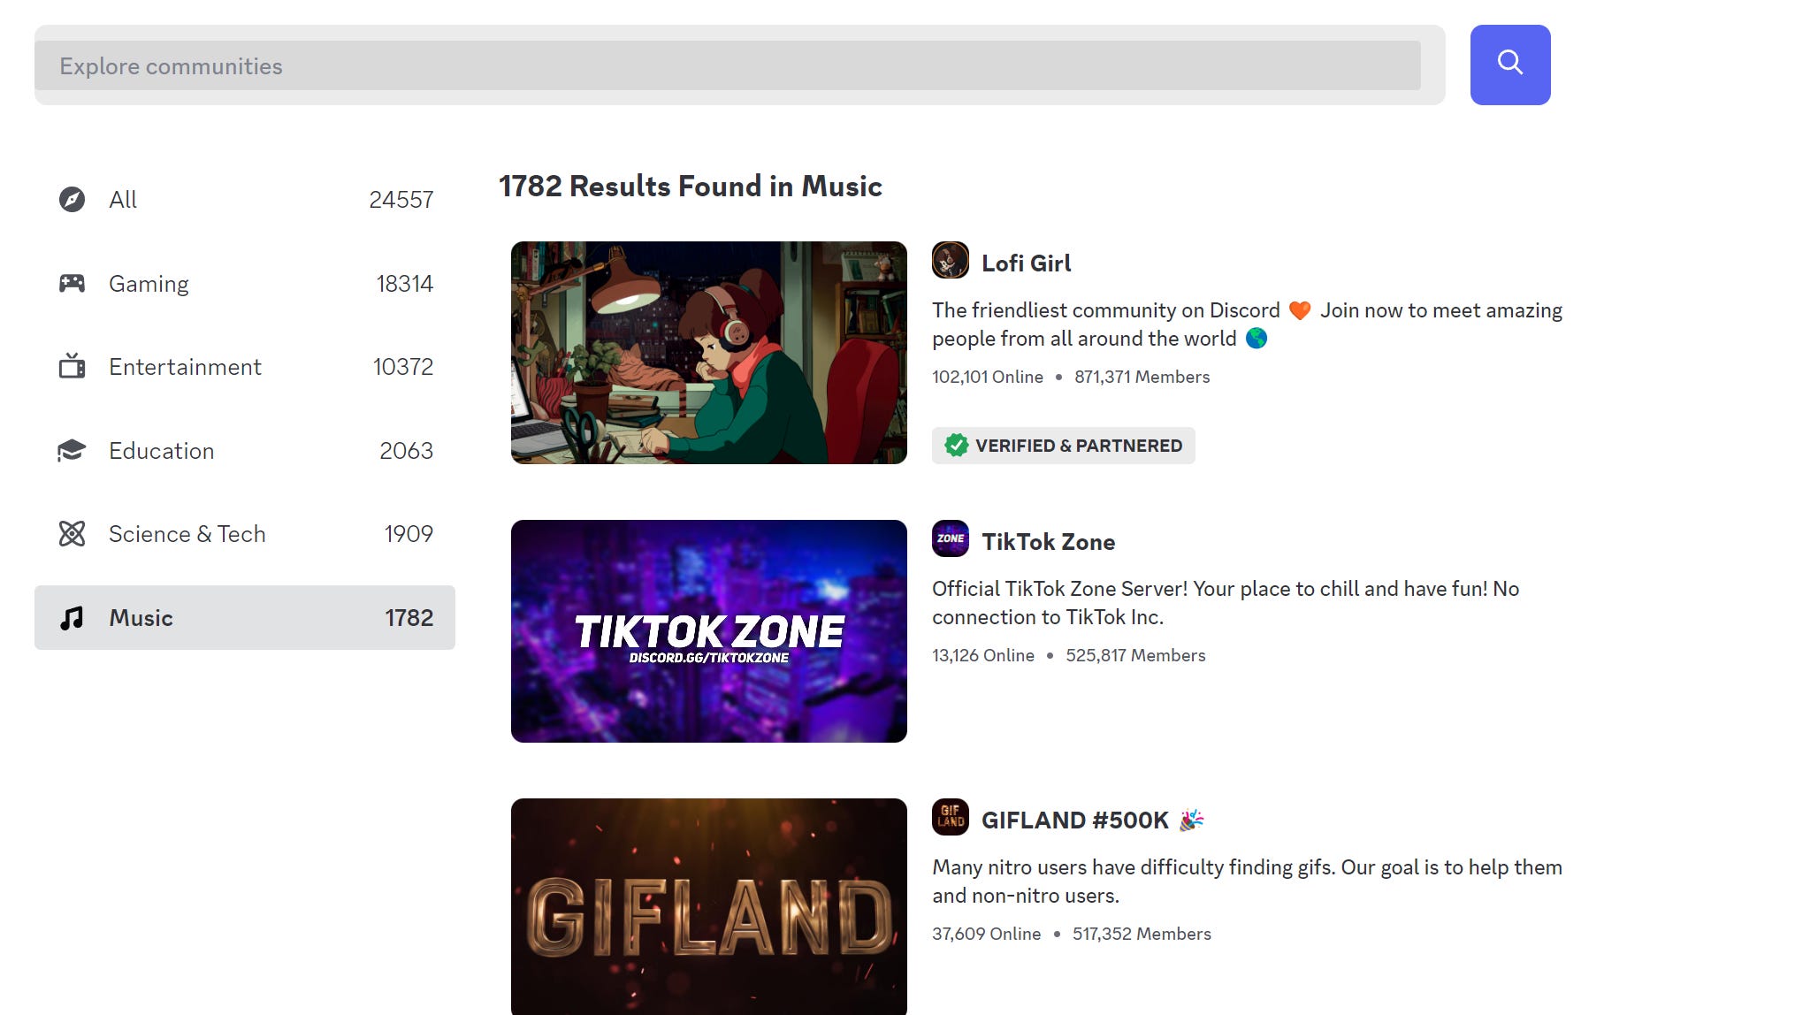Click the Lofi Girl banner thumbnail
1818x1015 pixels.
click(709, 353)
